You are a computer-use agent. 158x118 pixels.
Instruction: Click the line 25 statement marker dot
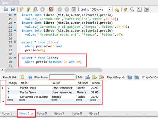(x=15, y=42)
